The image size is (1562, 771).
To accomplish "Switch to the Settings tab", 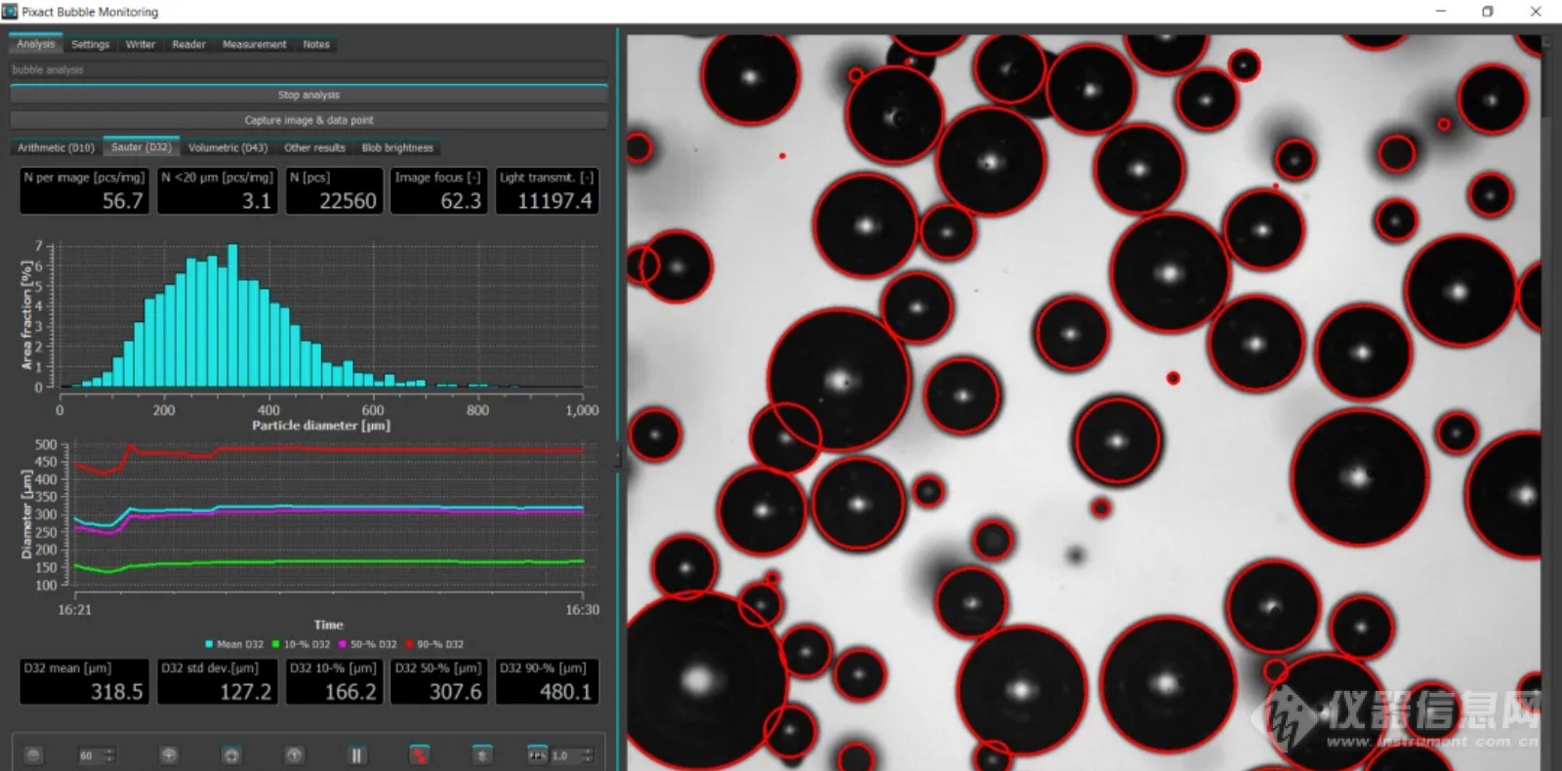I will (91, 44).
